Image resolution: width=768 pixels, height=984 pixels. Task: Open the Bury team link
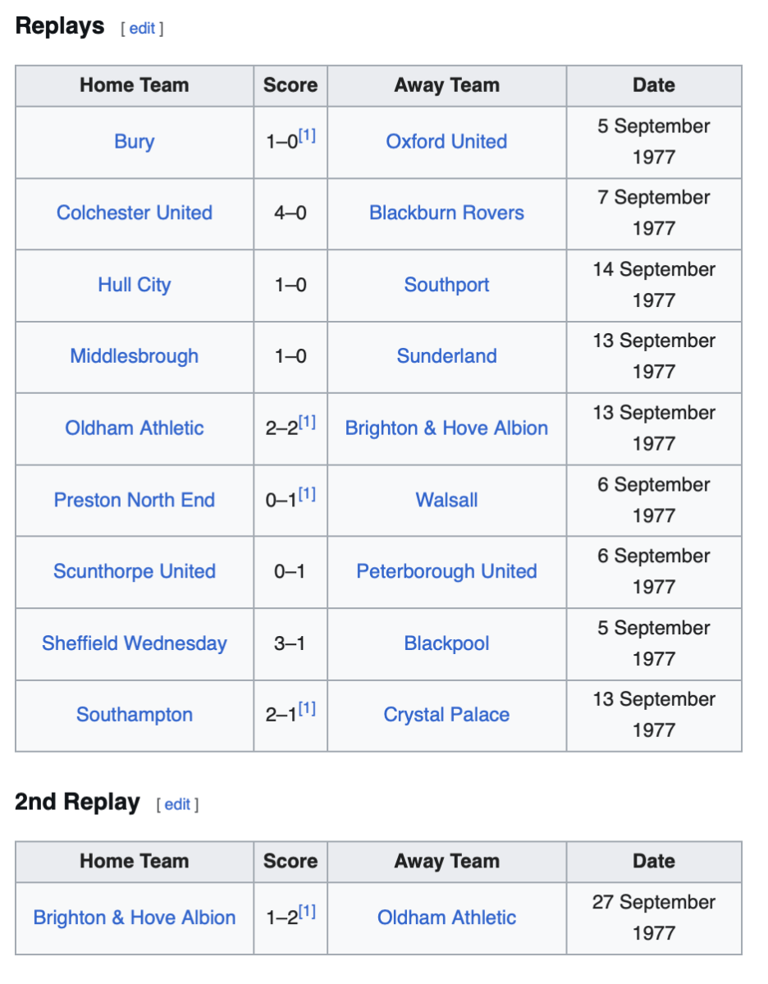[134, 142]
